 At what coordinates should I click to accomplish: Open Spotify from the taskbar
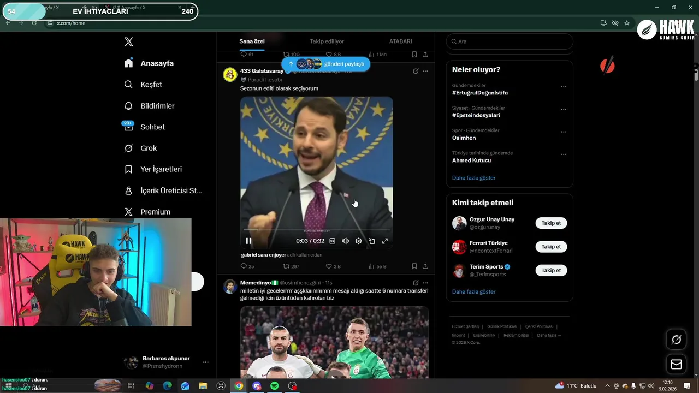(x=275, y=386)
